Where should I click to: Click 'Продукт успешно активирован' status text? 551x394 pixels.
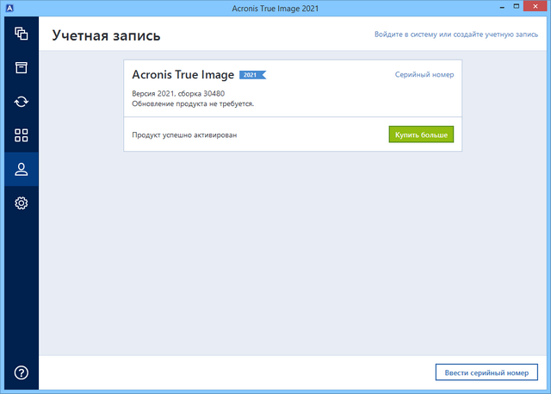(184, 135)
